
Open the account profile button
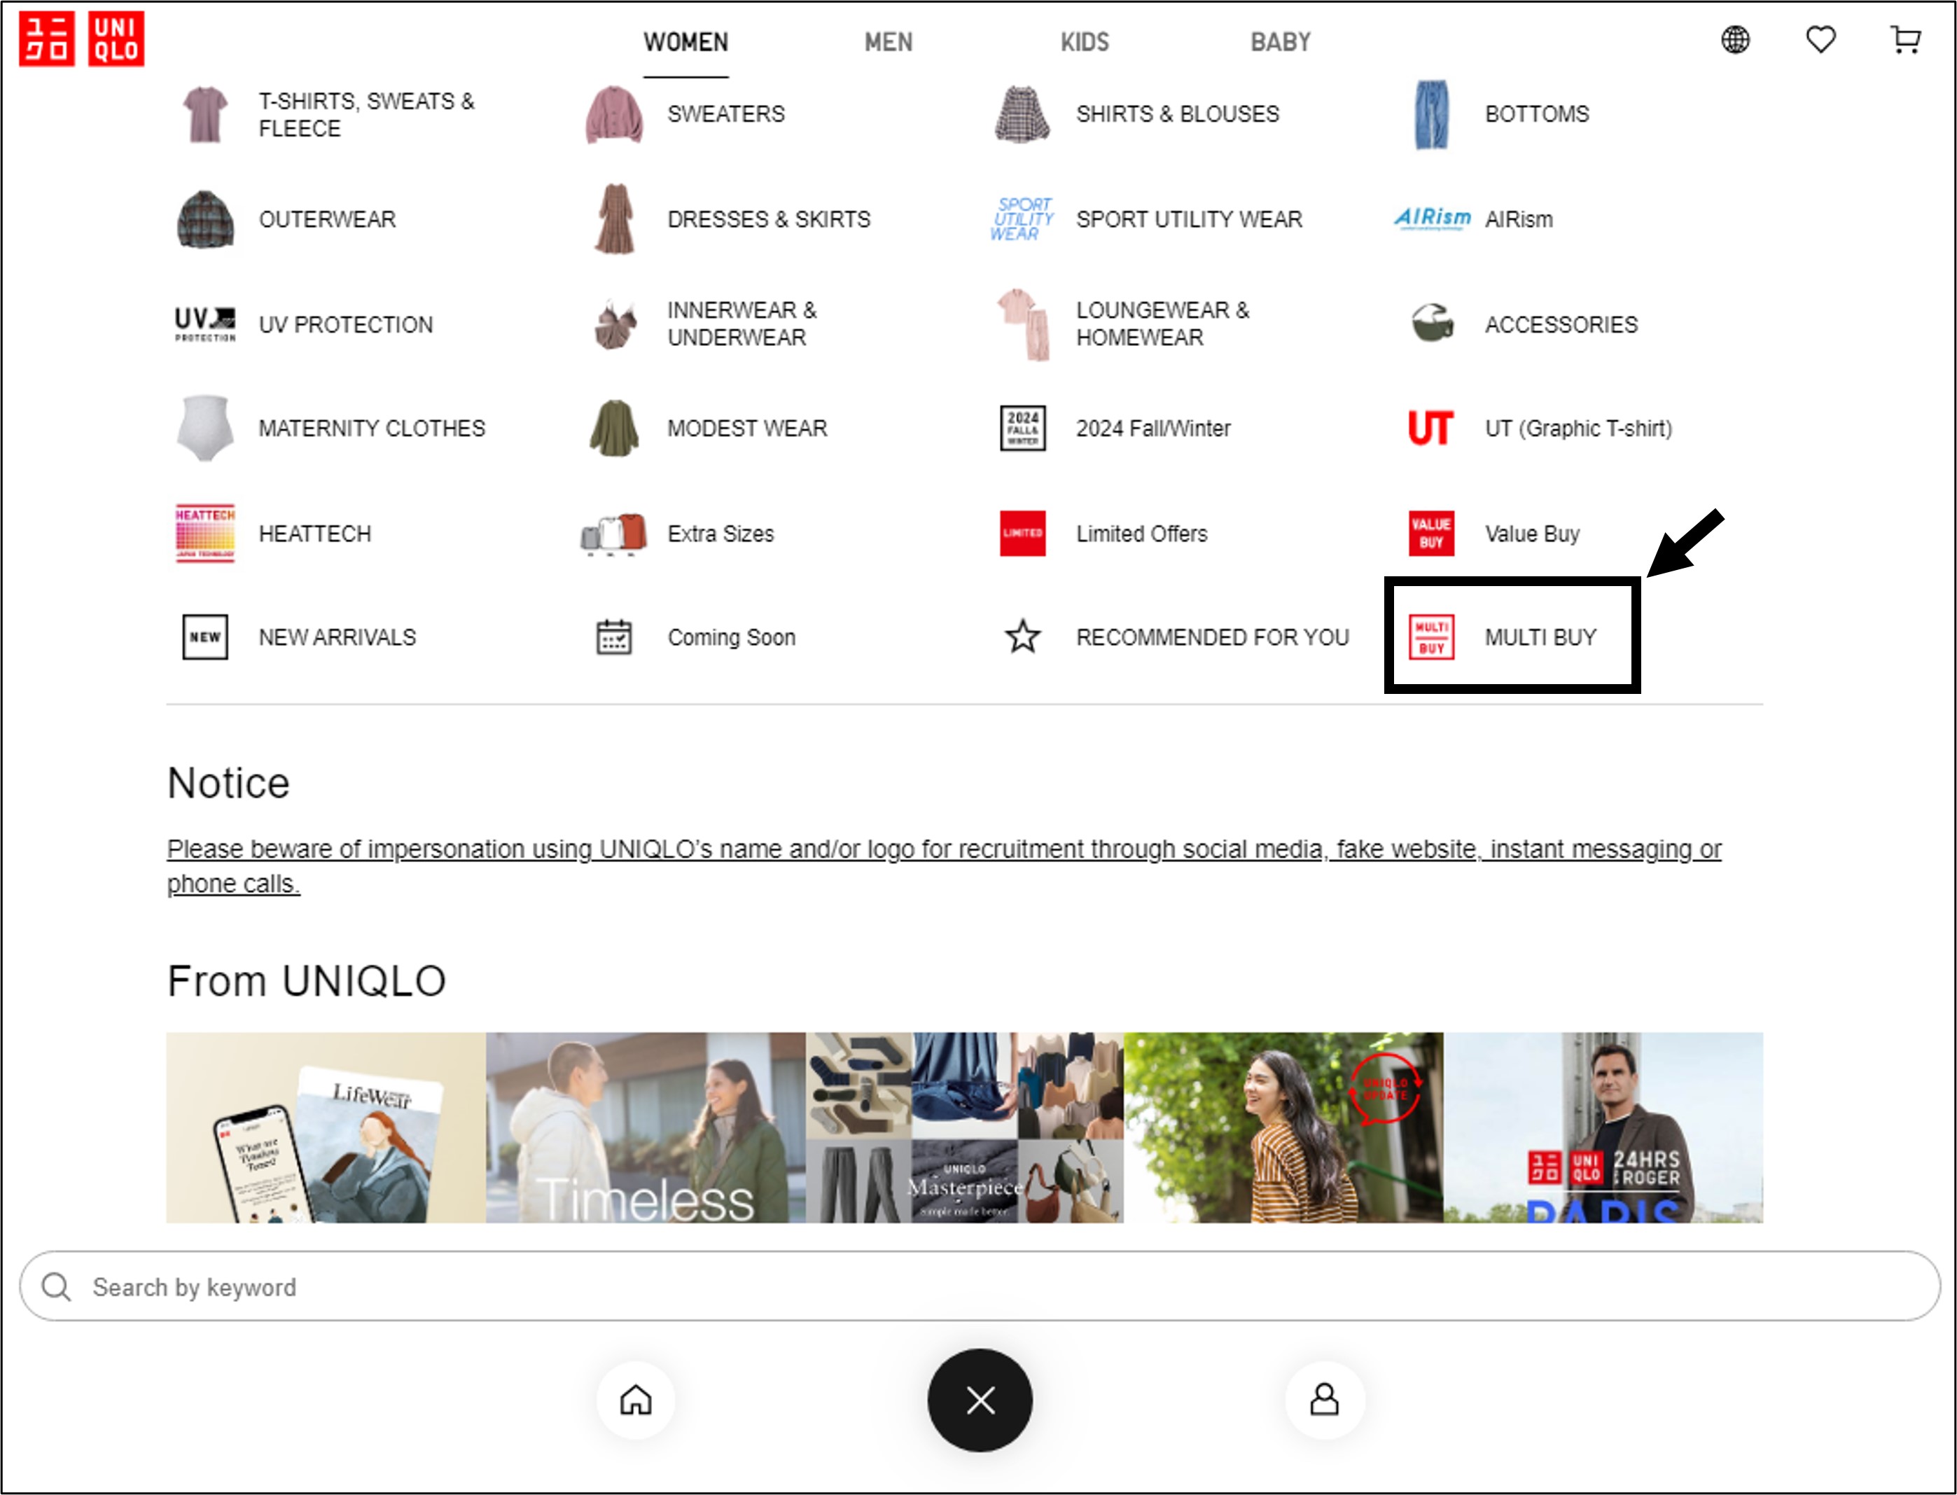[x=1324, y=1400]
